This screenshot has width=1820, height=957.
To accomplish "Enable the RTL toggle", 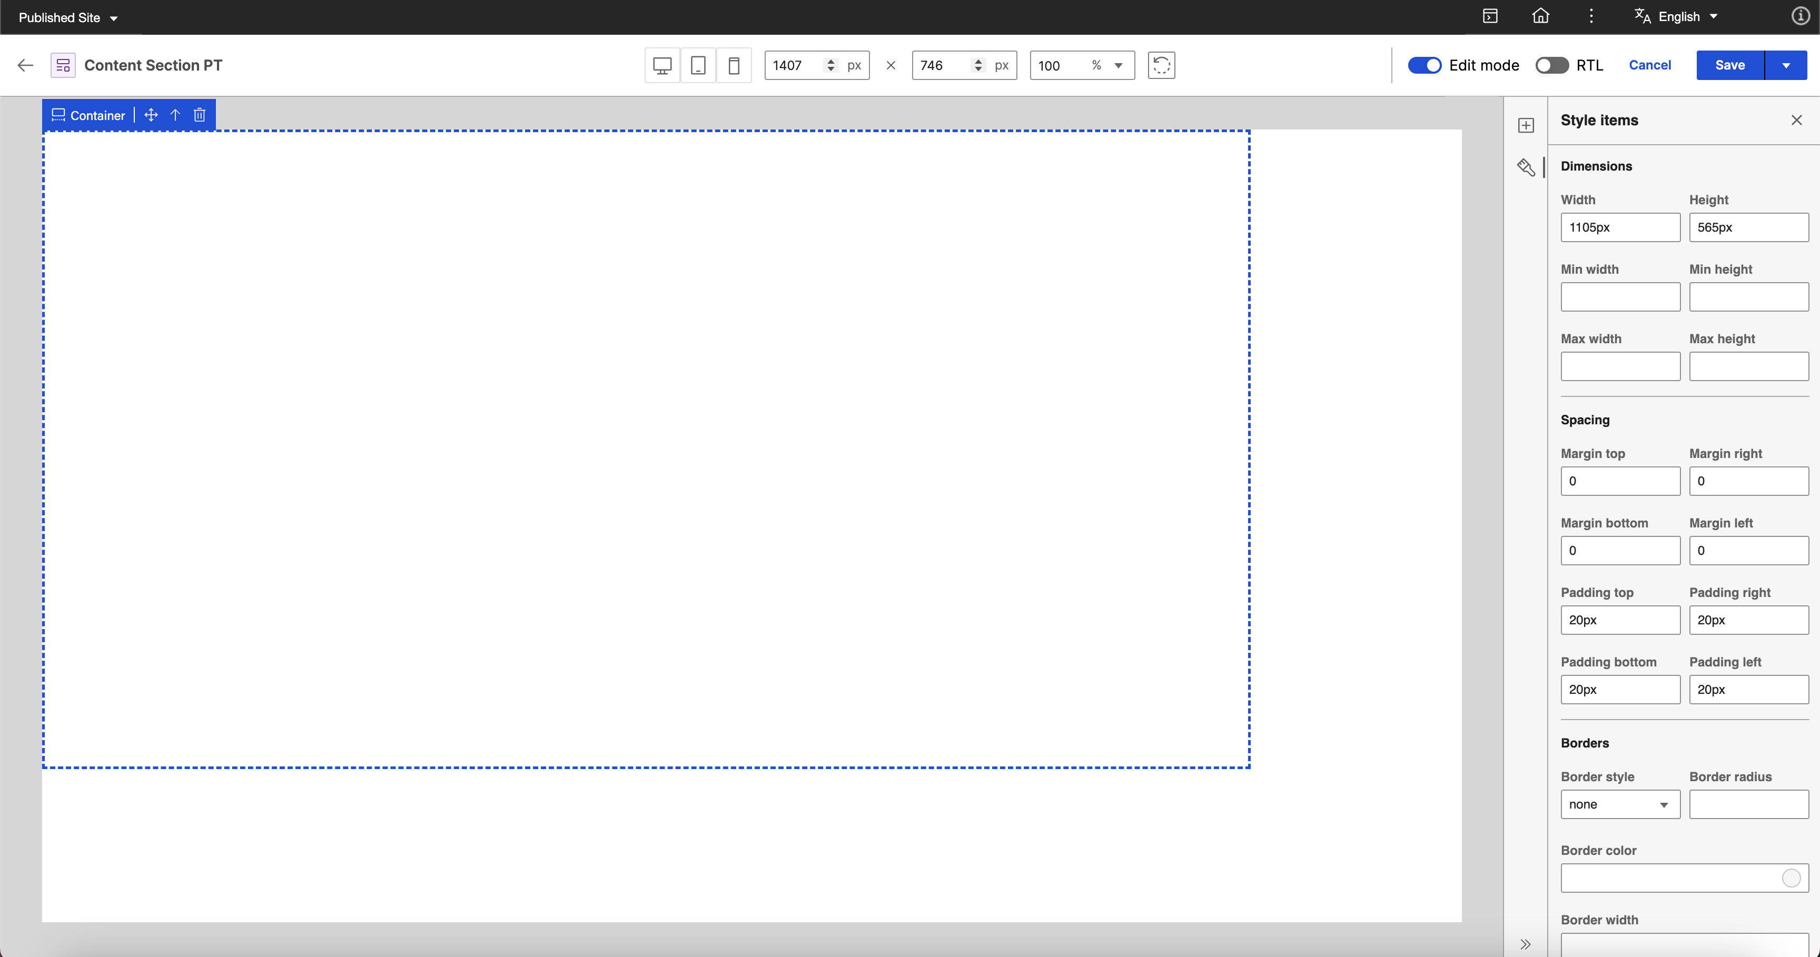I will coord(1551,66).
